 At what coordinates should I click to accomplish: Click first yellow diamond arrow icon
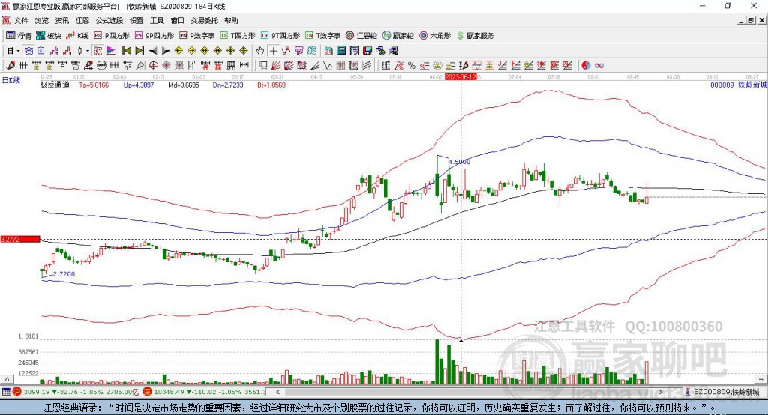[178, 51]
